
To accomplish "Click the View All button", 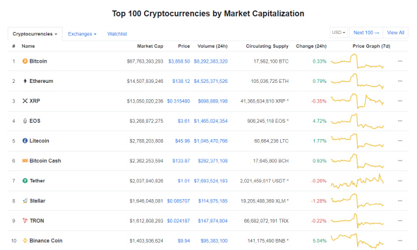I will [395, 33].
